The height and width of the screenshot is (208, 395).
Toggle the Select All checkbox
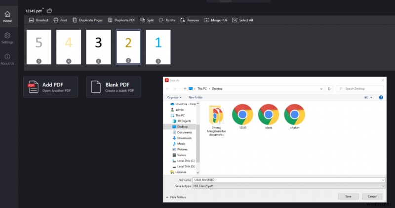click(236, 20)
